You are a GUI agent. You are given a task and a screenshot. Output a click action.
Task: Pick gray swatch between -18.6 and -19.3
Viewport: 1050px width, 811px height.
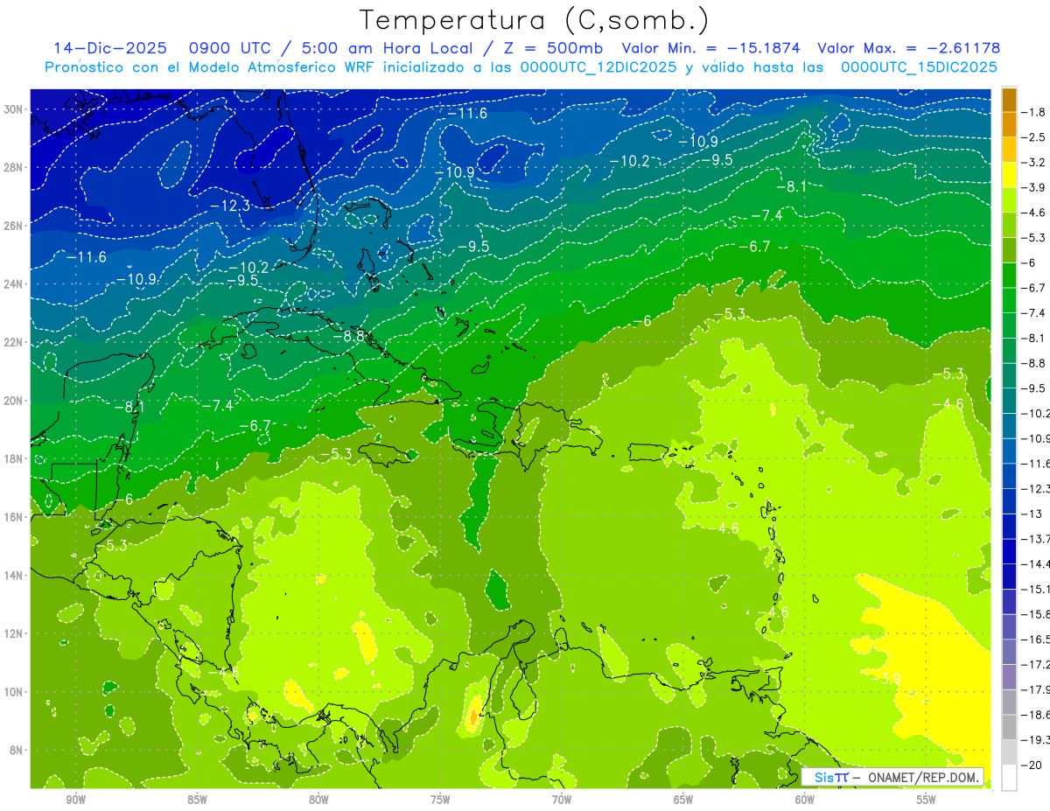point(1009,727)
